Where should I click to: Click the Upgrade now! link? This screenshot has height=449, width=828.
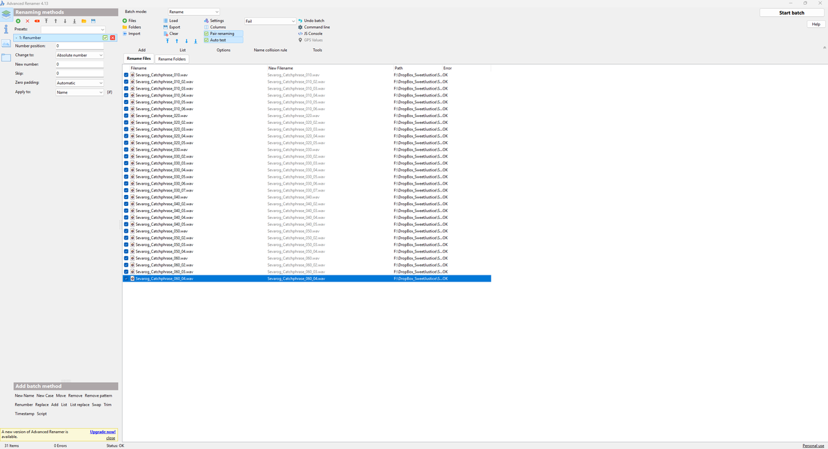[x=103, y=432]
